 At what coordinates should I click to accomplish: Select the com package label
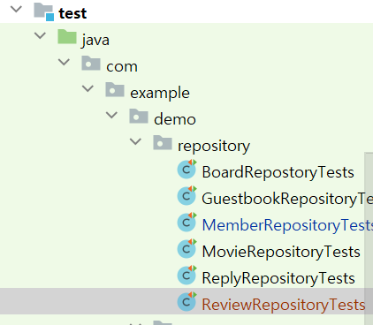point(122,67)
